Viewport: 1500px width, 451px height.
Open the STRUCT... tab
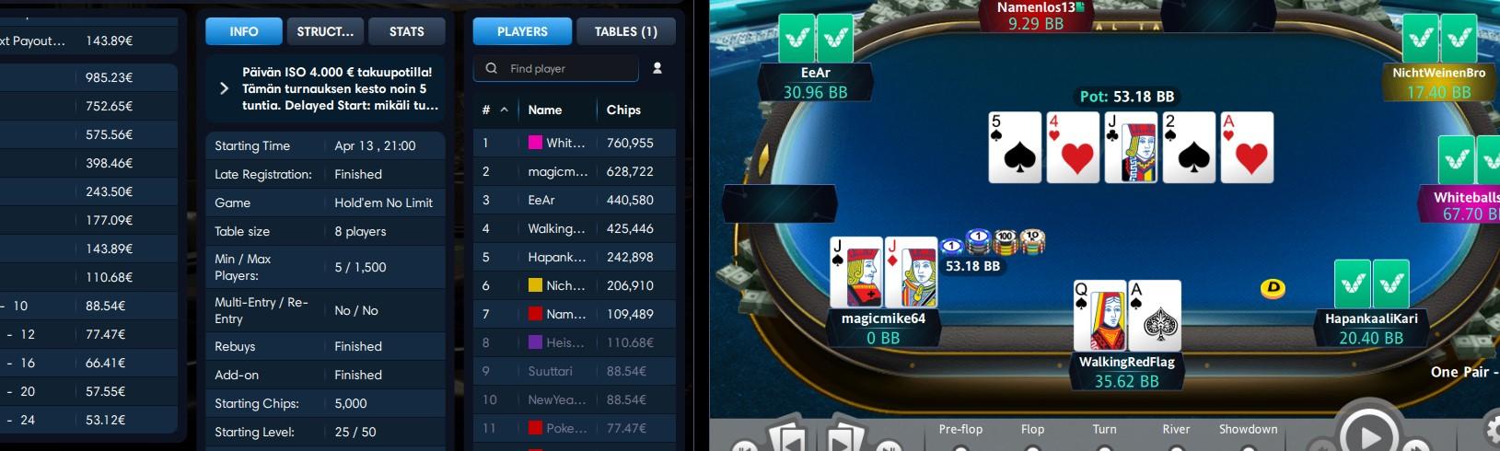point(325,31)
